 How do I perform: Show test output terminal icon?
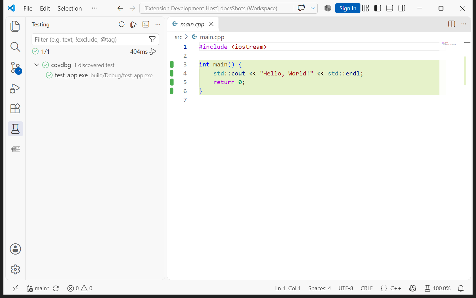pyautogui.click(x=146, y=24)
